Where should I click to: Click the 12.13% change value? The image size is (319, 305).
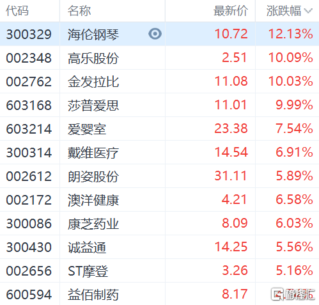[x=290, y=34]
